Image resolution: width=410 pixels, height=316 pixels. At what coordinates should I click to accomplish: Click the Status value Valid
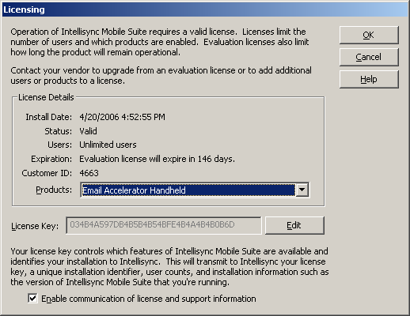click(88, 131)
